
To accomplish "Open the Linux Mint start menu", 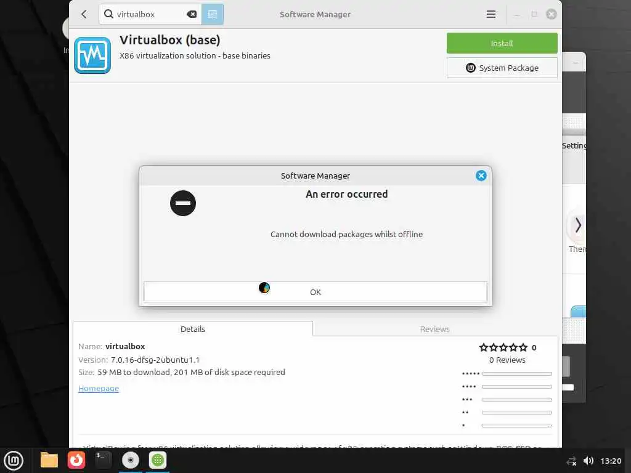I will tap(14, 460).
